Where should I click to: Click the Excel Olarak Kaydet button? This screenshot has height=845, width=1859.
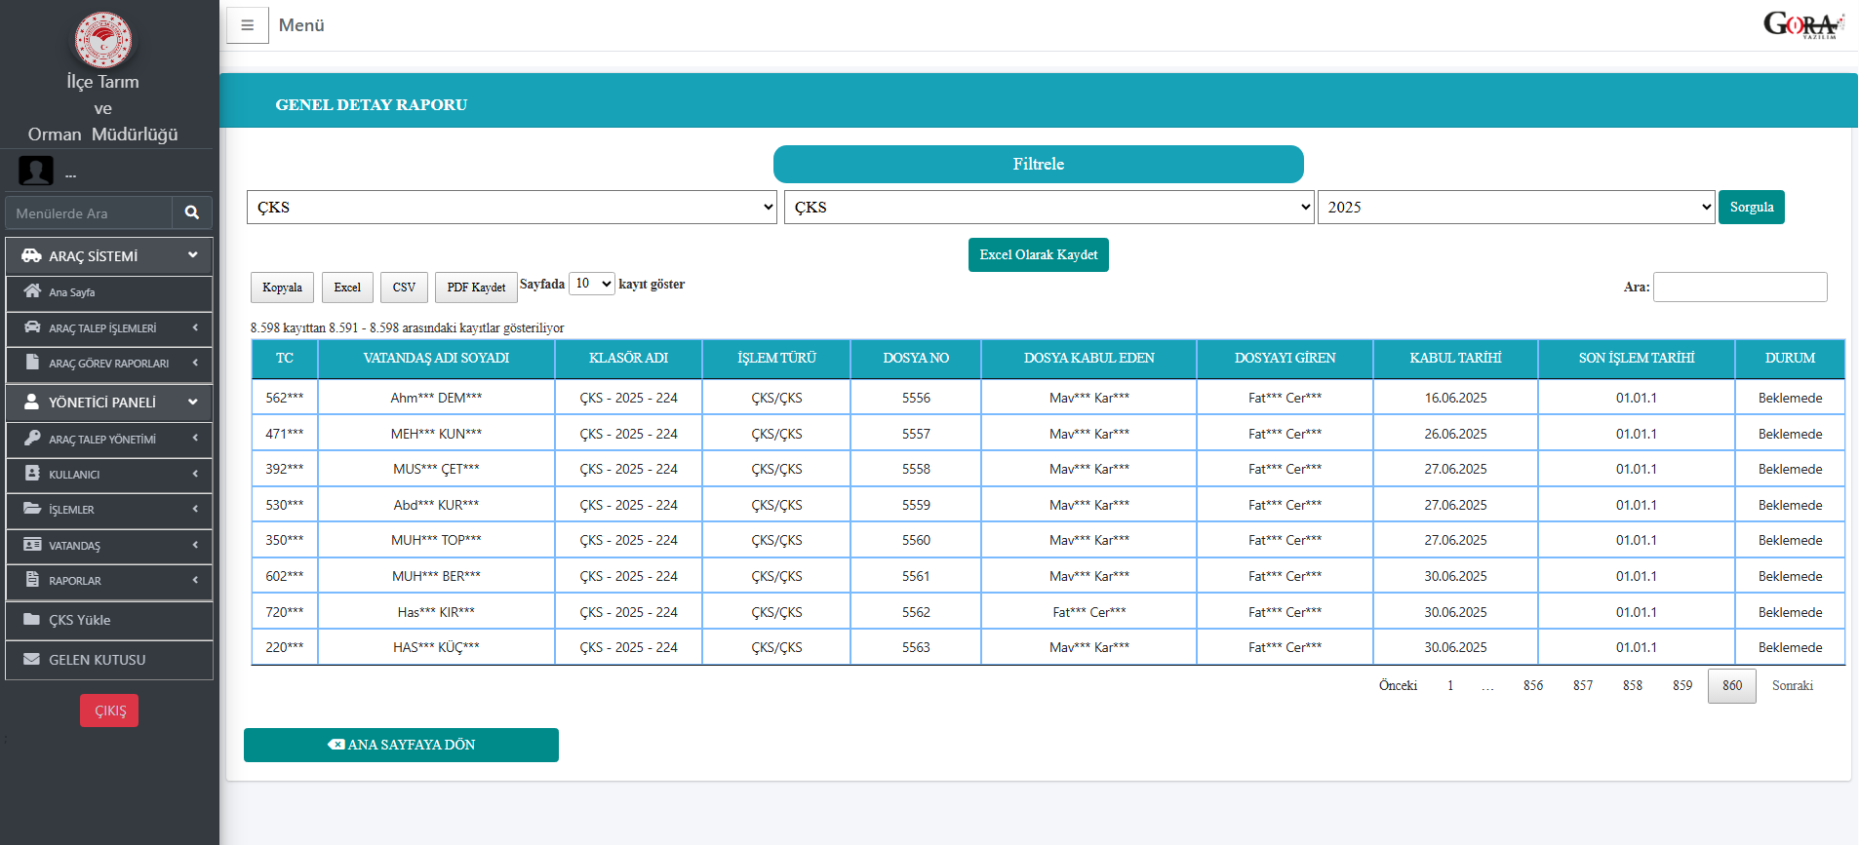1038,254
